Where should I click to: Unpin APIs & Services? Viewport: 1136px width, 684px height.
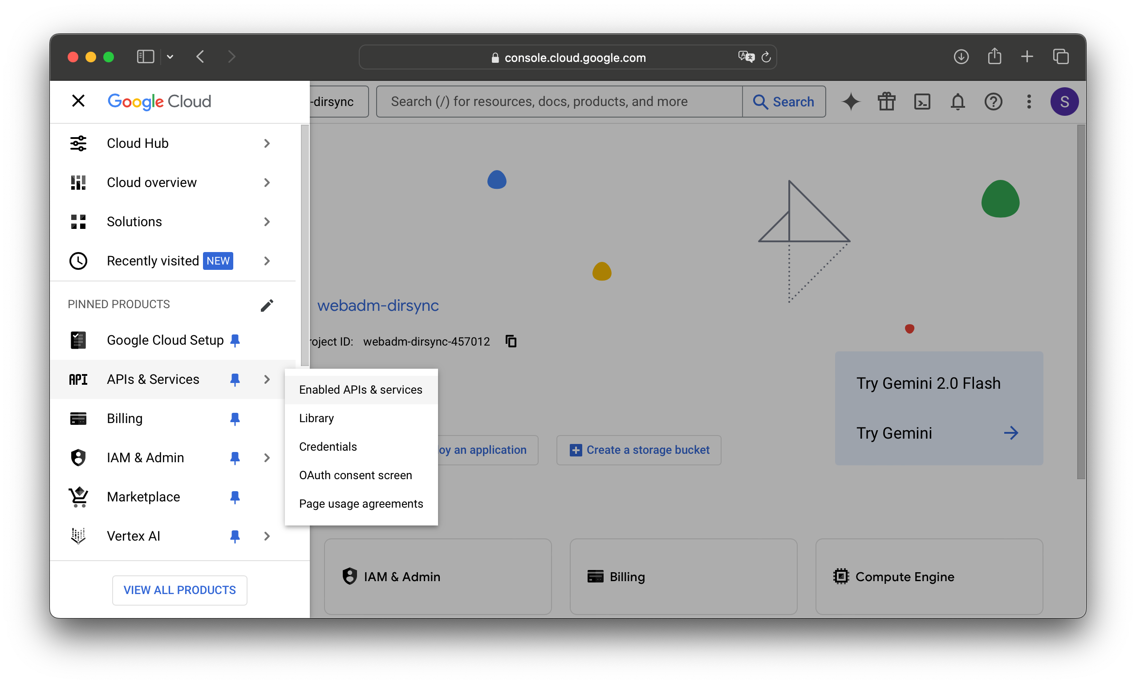pos(235,379)
